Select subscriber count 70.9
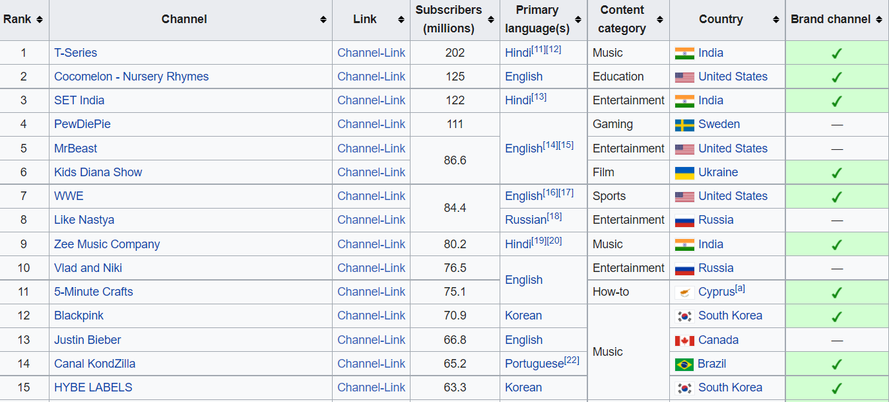 (455, 316)
